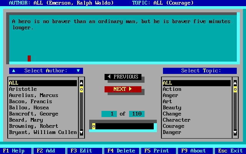Select F3 Edit in the function bar
246x154 pixels.
[81, 151]
